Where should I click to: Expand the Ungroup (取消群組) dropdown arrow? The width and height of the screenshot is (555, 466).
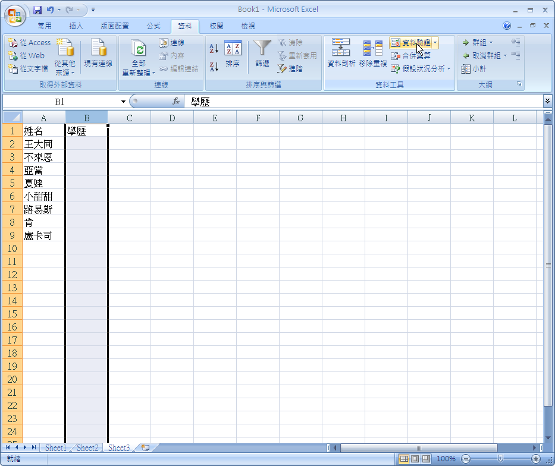(505, 55)
